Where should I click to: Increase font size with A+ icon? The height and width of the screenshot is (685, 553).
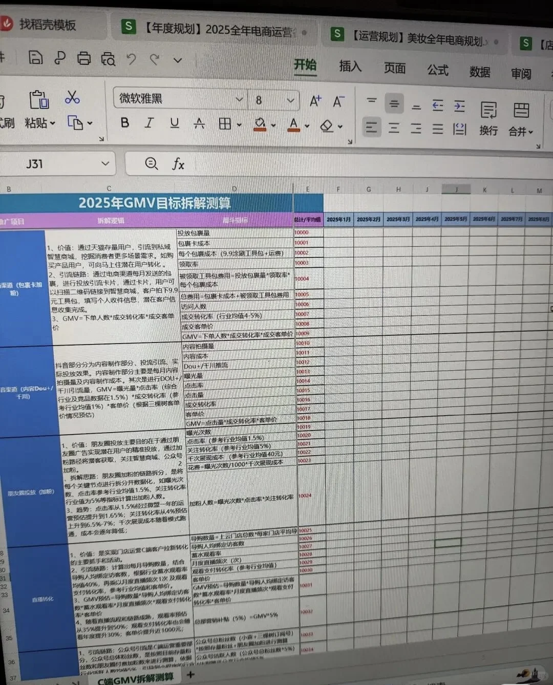(x=315, y=101)
